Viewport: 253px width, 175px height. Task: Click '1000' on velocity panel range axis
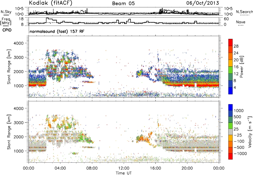pos(19,151)
